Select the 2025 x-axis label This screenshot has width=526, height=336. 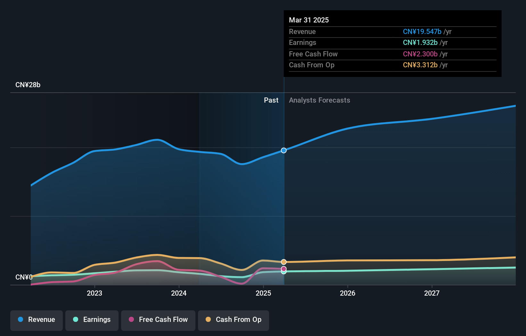[263, 293]
